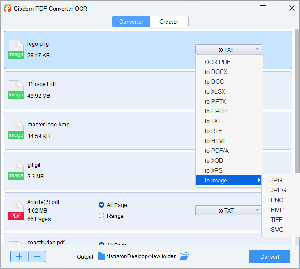
Task: Open format dropdown for Ariticle(2).pdf
Action: point(229,210)
